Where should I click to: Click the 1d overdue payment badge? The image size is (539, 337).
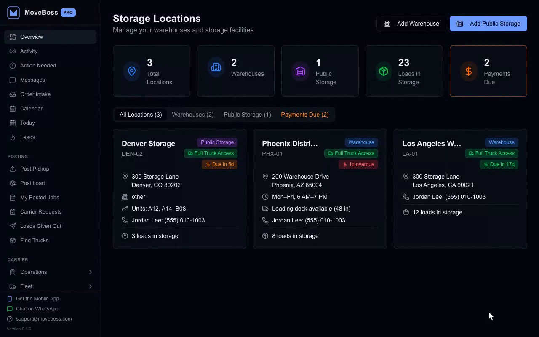(358, 164)
